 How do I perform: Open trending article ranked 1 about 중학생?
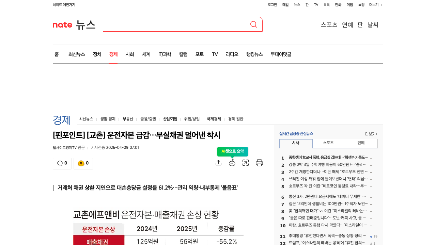coord(328,158)
